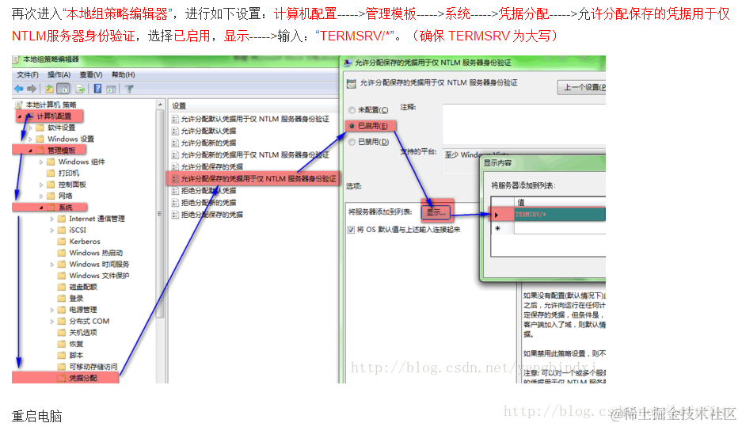Select the 未配置(C) radio button
Image resolution: width=742 pixels, height=427 pixels.
point(352,110)
